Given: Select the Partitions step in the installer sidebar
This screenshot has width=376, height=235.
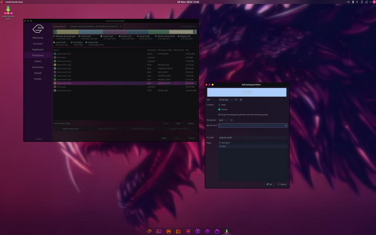Looking at the screenshot, I should tap(38, 55).
